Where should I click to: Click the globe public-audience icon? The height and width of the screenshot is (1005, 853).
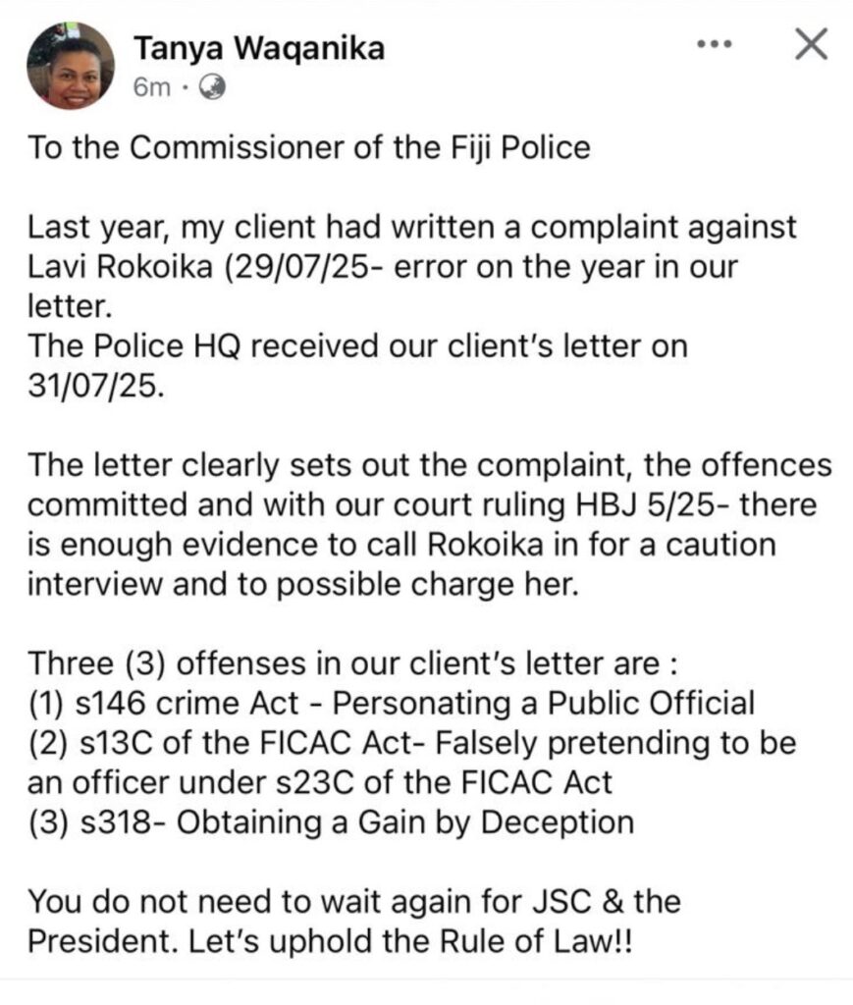click(x=213, y=88)
